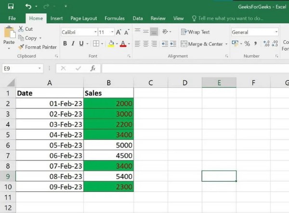Go to the Formulas tab

(115, 18)
